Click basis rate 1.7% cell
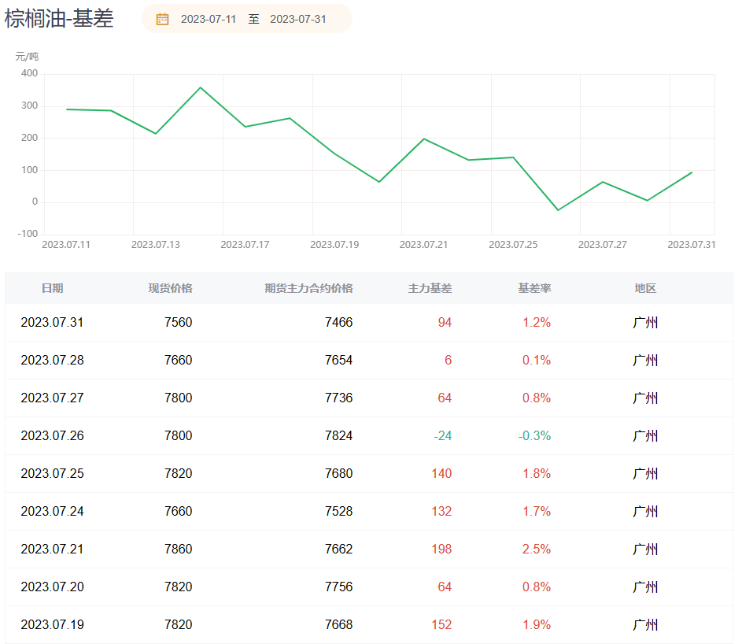The height and width of the screenshot is (644, 742). point(537,512)
